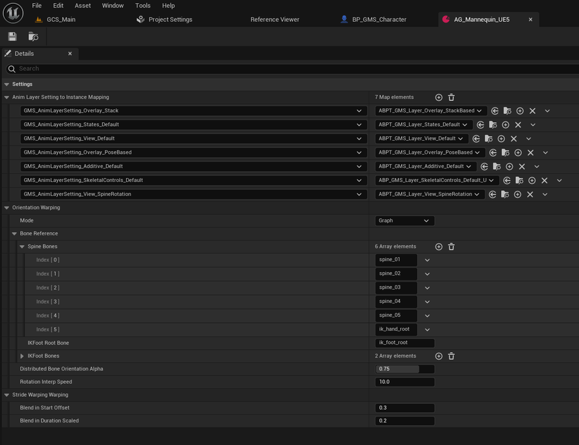The width and height of the screenshot is (579, 445).
Task: Collapse Spine Bones array
Action: coord(22,246)
